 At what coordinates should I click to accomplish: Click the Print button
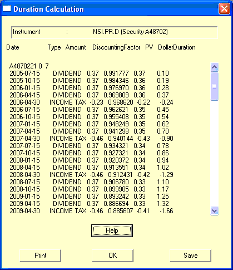point(40,256)
